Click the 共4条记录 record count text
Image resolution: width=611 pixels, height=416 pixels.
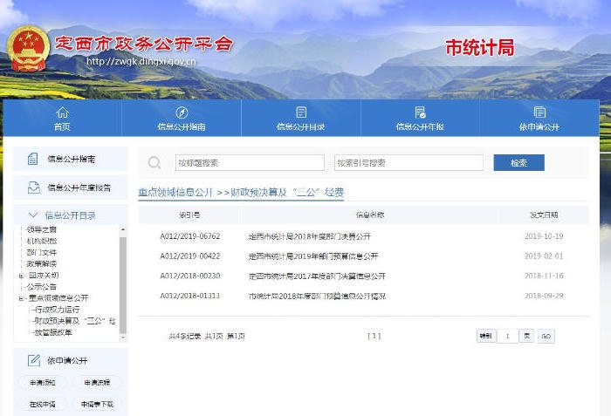[185, 336]
